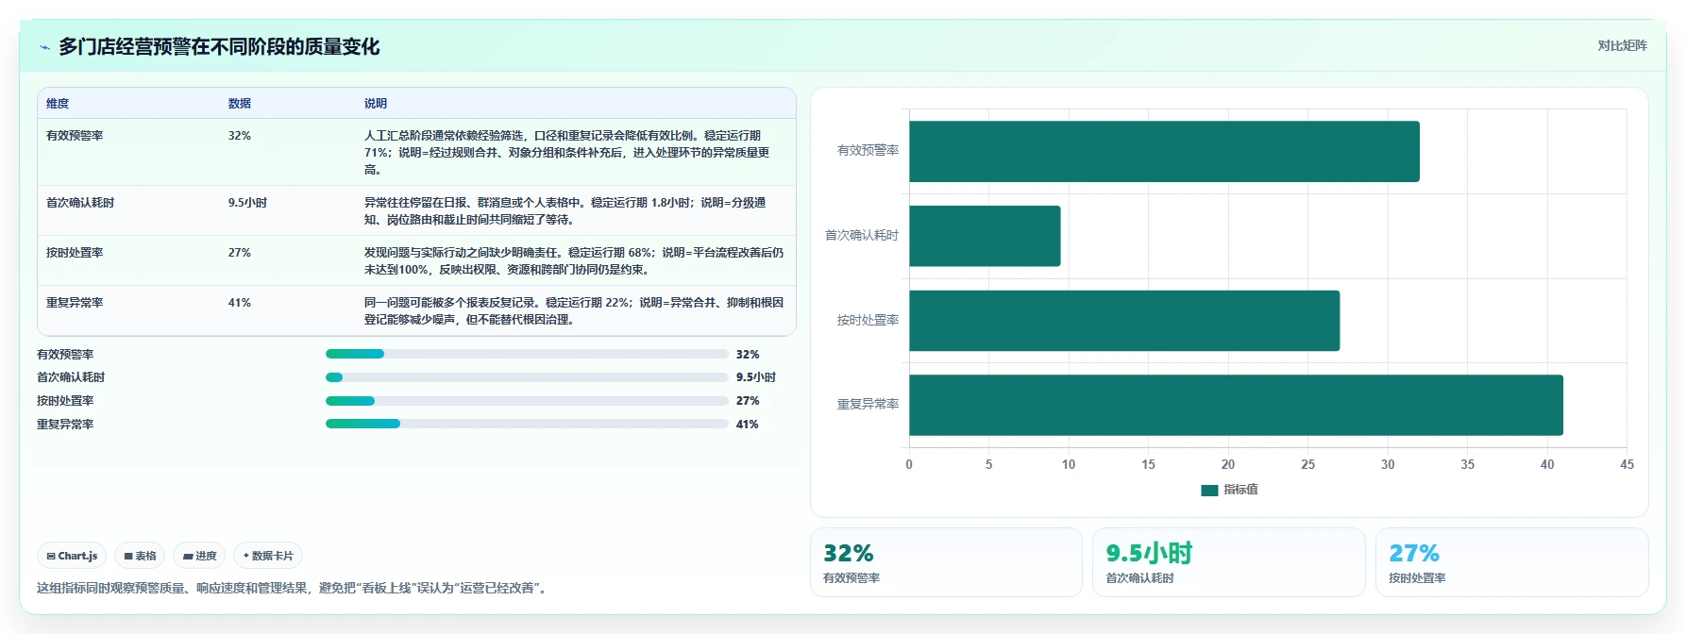Screen dimensions: 1686x634
Task: Click the 指标值 legend text
Action: point(1240,490)
